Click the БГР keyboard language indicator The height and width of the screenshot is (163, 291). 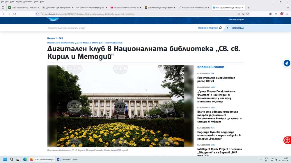pyautogui.click(x=266, y=160)
